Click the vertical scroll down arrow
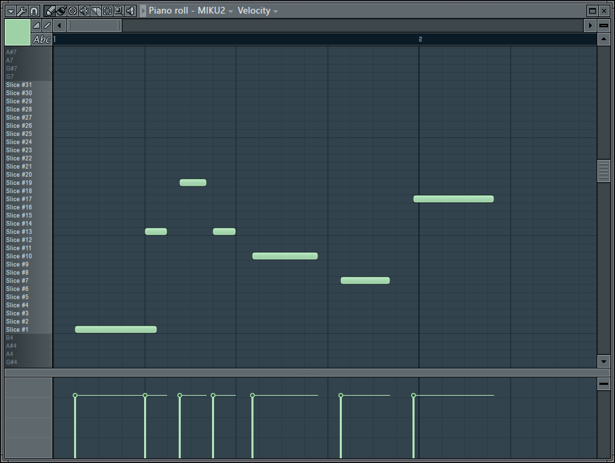 click(603, 362)
